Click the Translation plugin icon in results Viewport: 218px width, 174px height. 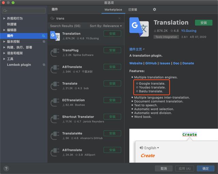click(55, 36)
